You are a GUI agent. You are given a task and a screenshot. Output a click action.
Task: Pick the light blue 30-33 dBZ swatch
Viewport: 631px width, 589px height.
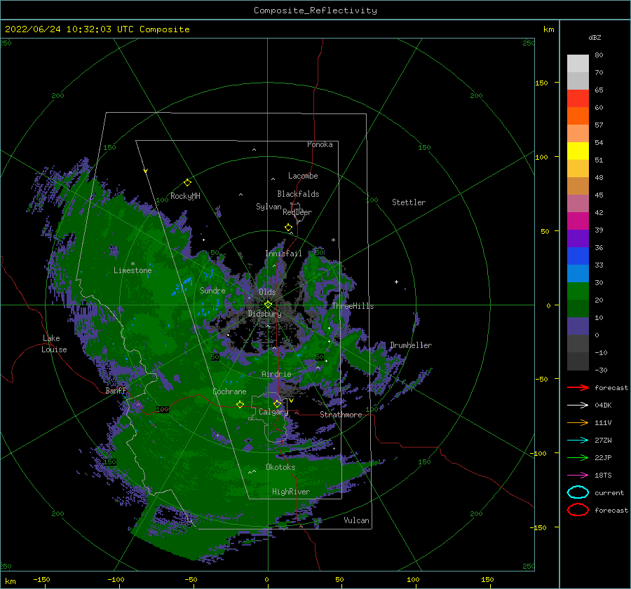click(x=578, y=273)
